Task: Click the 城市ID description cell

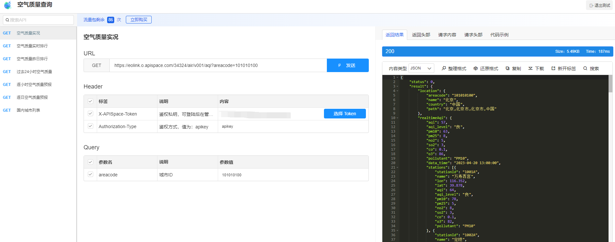Action: pos(187,175)
